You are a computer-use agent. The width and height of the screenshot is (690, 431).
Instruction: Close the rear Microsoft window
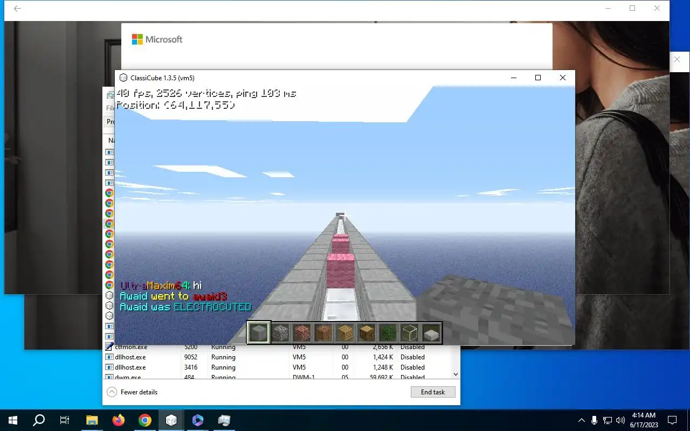[x=657, y=8]
